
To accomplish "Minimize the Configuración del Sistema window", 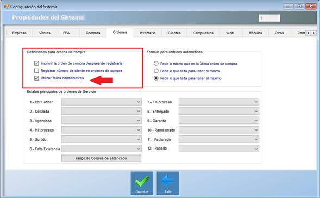I will [288, 7].
